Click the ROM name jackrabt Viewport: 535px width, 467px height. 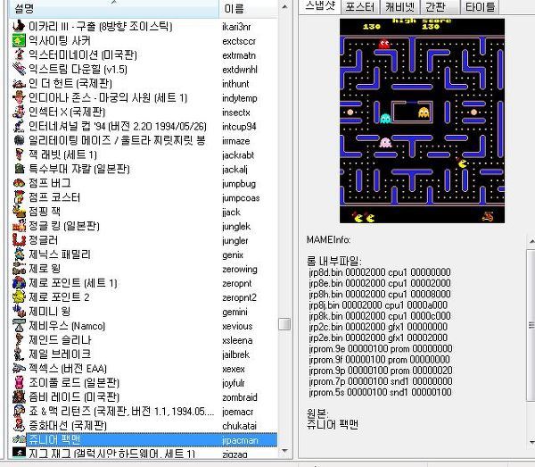click(x=238, y=155)
